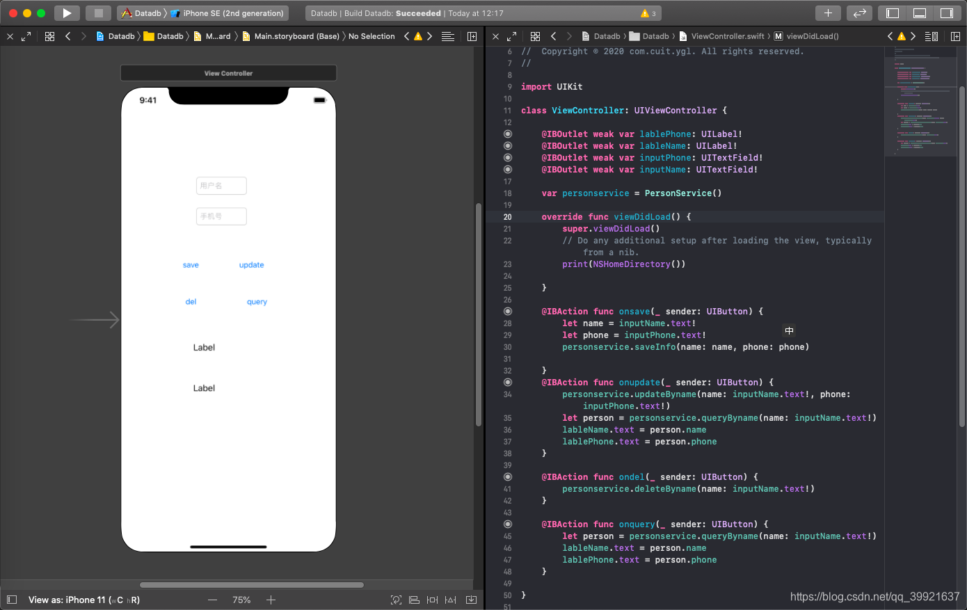
Task: Select the del button on canvas
Action: (191, 302)
